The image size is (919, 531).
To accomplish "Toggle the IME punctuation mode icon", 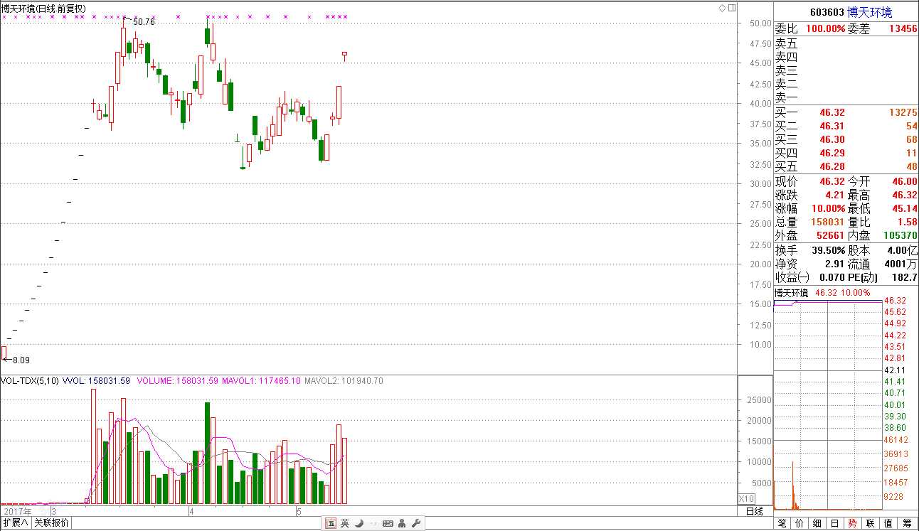I will 373,523.
